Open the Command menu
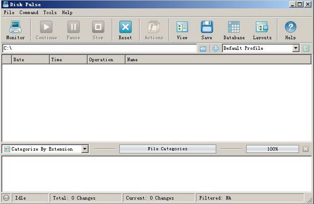The width and height of the screenshot is (314, 204). [x=29, y=13]
